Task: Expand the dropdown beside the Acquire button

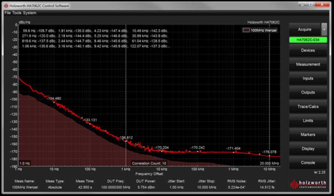Action: 324,28
